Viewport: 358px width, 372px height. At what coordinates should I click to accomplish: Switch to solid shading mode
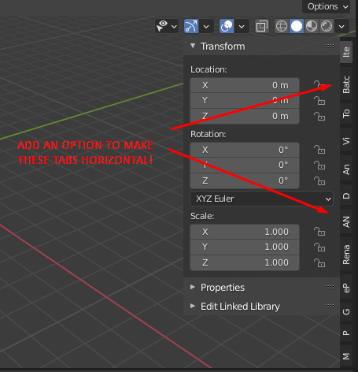pyautogui.click(x=297, y=26)
